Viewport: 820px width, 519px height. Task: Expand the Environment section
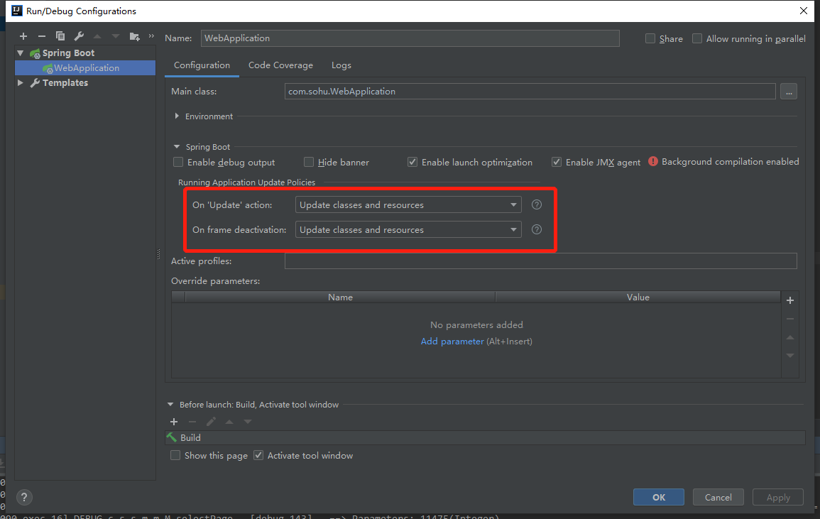177,116
